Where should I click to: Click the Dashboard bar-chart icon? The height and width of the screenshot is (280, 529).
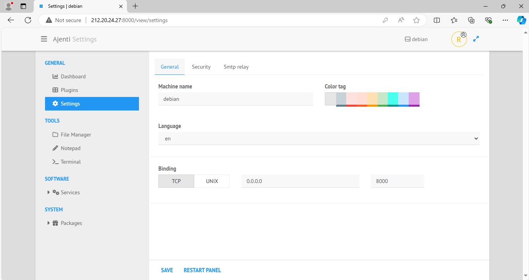(x=55, y=76)
